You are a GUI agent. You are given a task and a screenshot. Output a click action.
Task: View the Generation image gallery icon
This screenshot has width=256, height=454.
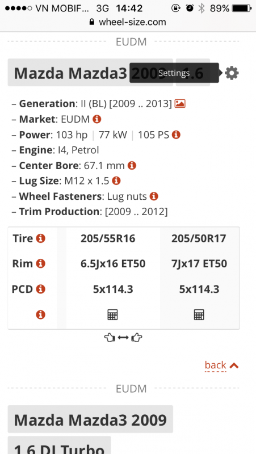[x=180, y=104]
